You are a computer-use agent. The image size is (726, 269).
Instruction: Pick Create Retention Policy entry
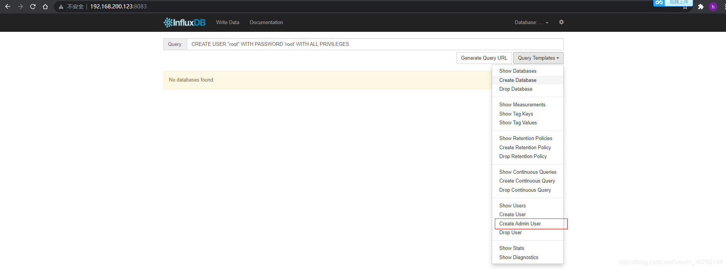(x=527, y=148)
